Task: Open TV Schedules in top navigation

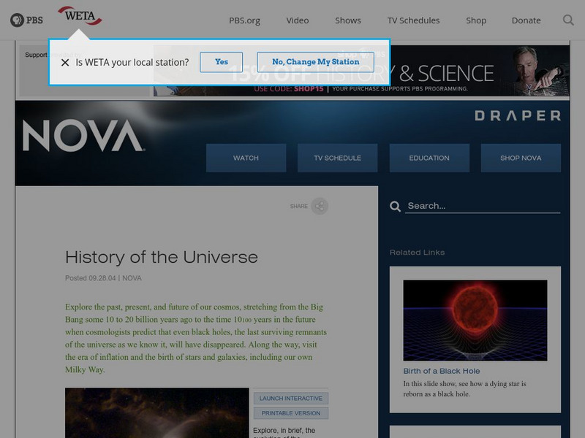Action: (413, 20)
